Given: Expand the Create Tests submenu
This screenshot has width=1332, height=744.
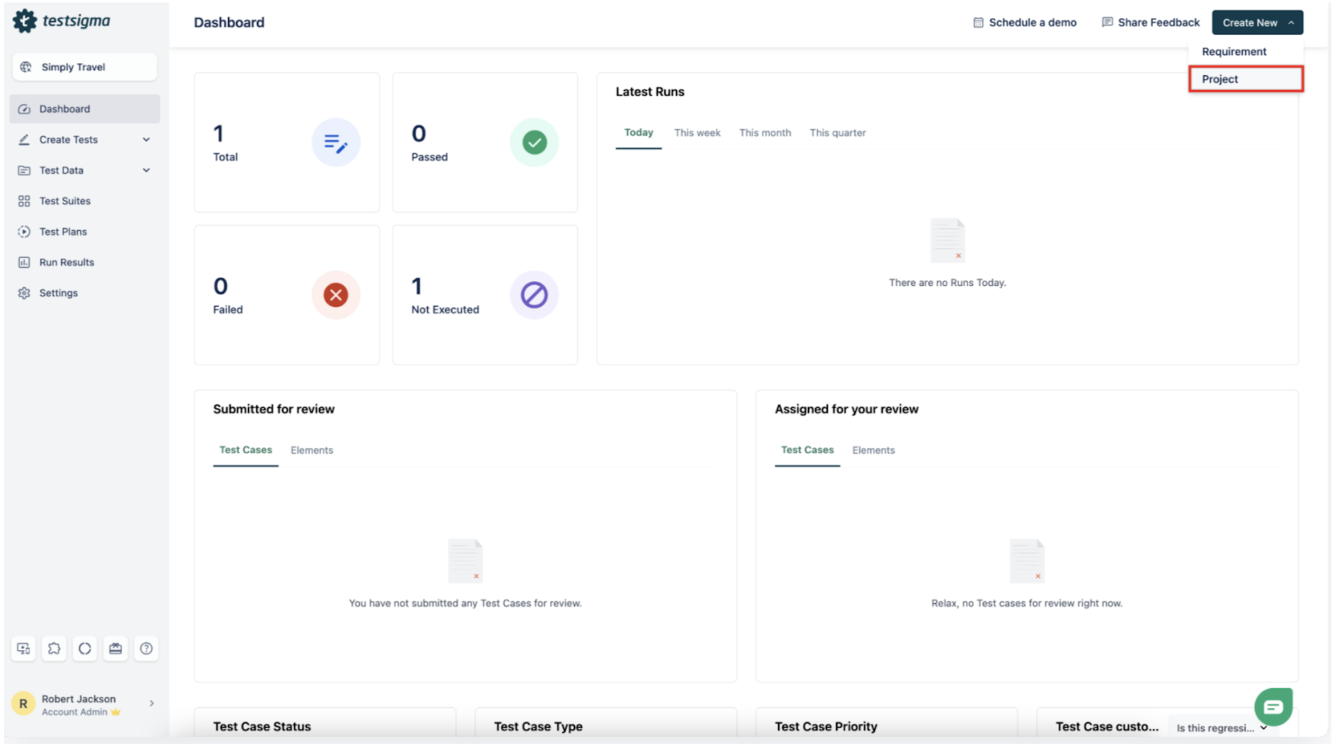Looking at the screenshot, I should (x=146, y=140).
